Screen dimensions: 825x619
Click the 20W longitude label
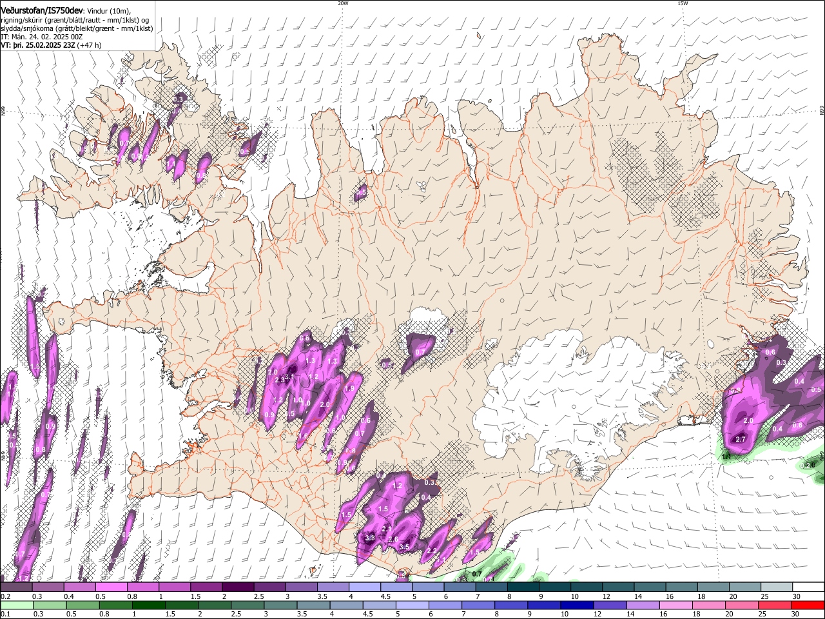pos(343,3)
